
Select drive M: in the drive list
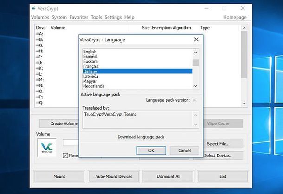click(x=39, y=80)
